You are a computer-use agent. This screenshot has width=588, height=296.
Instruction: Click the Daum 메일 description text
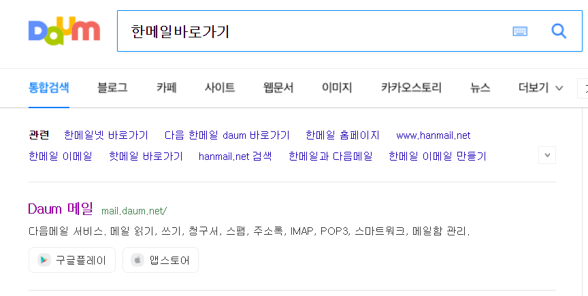tap(249, 231)
